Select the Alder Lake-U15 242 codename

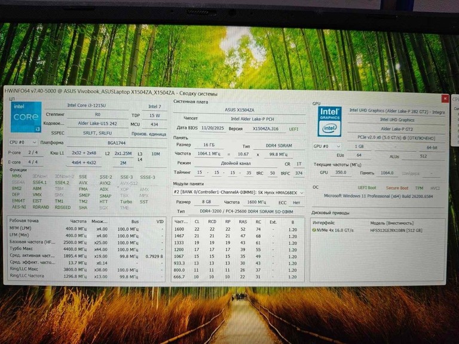tap(97, 124)
